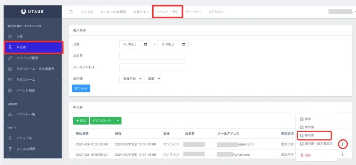
Task: Click the document icon beside 詳細
Action: tap(302, 119)
